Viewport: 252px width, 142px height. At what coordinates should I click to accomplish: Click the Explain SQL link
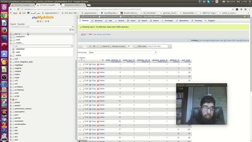click(x=219, y=40)
